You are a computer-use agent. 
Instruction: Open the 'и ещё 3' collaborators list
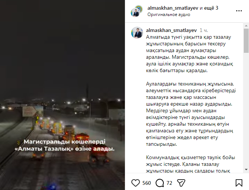point(209,8)
